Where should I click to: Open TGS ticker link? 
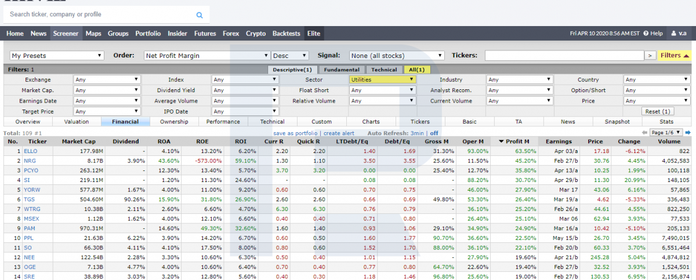pos(29,199)
